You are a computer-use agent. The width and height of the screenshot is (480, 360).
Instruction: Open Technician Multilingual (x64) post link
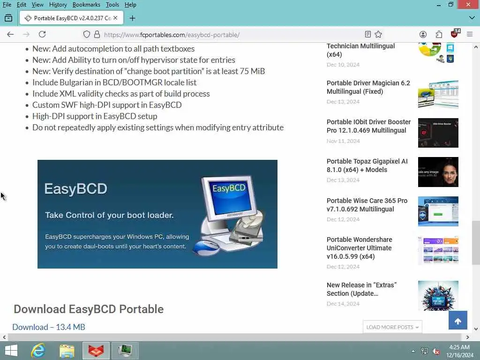pos(360,50)
